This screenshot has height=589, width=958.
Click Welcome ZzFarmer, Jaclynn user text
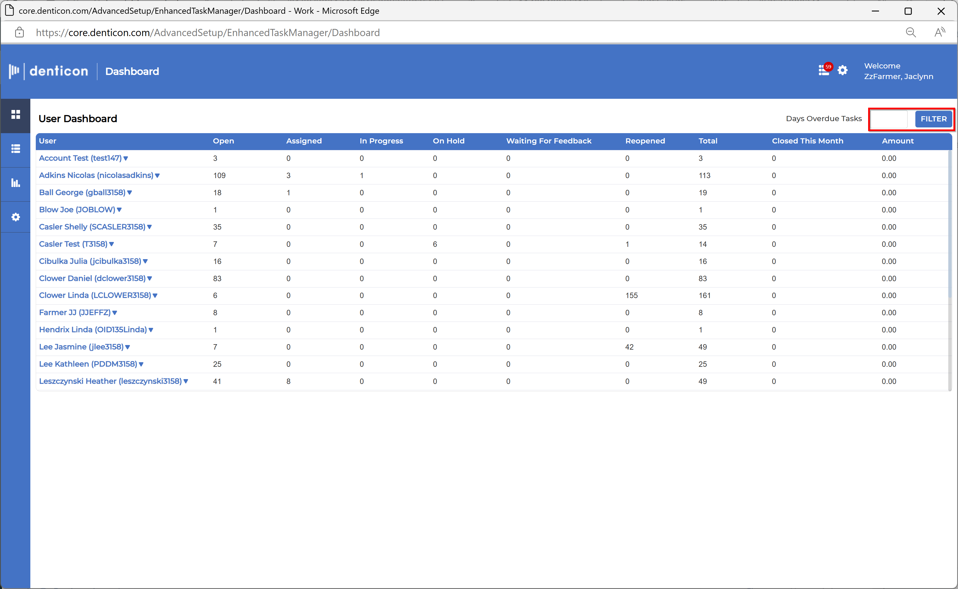click(x=898, y=71)
